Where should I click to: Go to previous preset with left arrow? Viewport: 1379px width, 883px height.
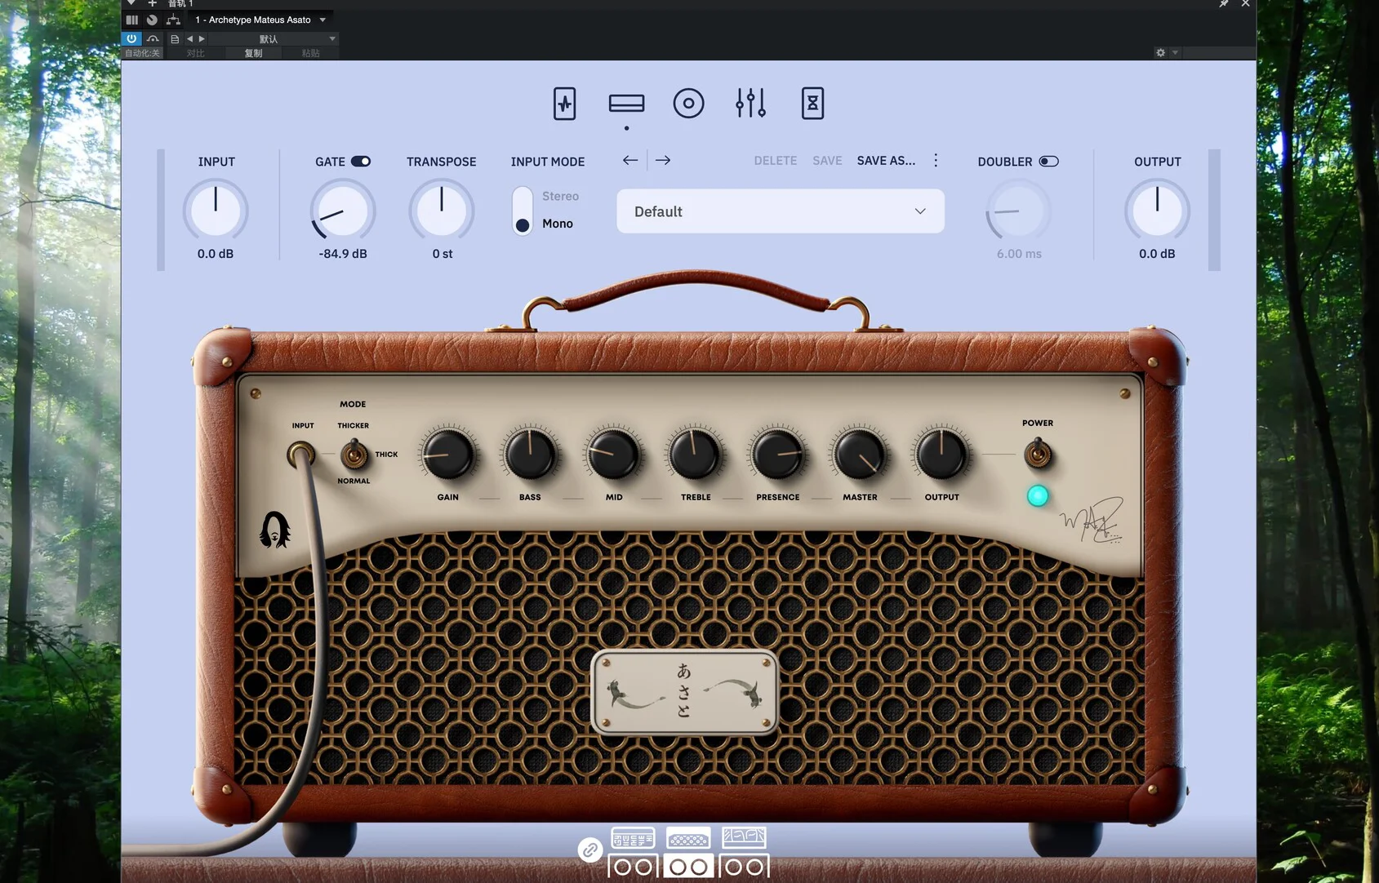point(630,161)
